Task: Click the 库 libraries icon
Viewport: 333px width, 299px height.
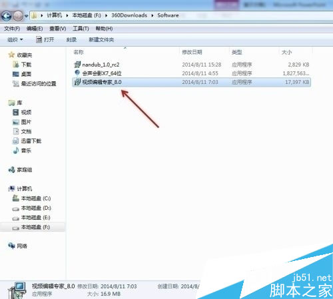Action: (x=11, y=103)
